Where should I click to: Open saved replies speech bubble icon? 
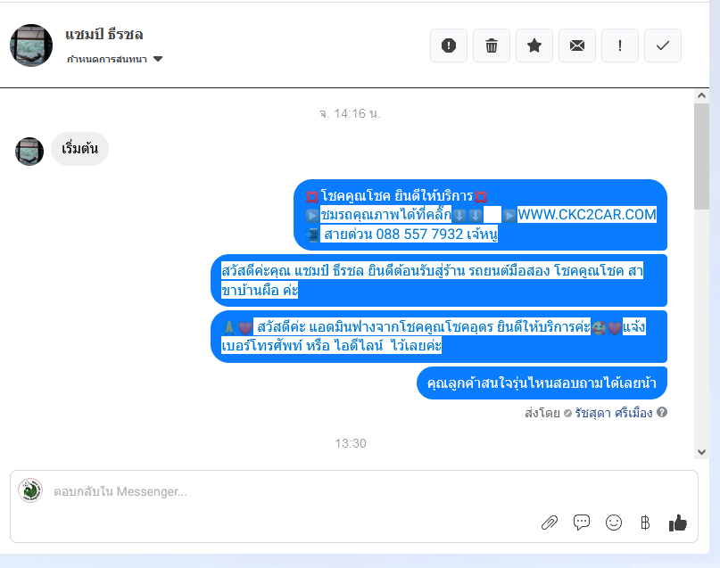[582, 523]
